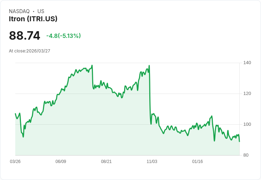Screen dimensions: 261x180
Task: Click the April low point near 03/26
Action: pyautogui.click(x=23, y=137)
